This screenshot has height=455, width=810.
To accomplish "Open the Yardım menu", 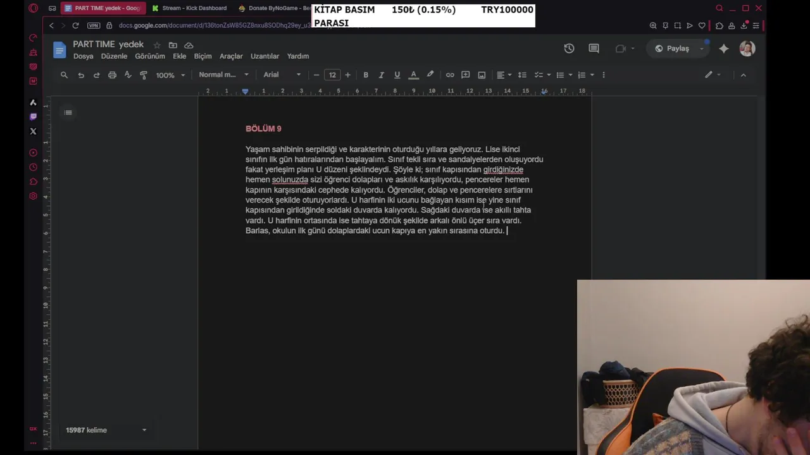I will [x=298, y=56].
